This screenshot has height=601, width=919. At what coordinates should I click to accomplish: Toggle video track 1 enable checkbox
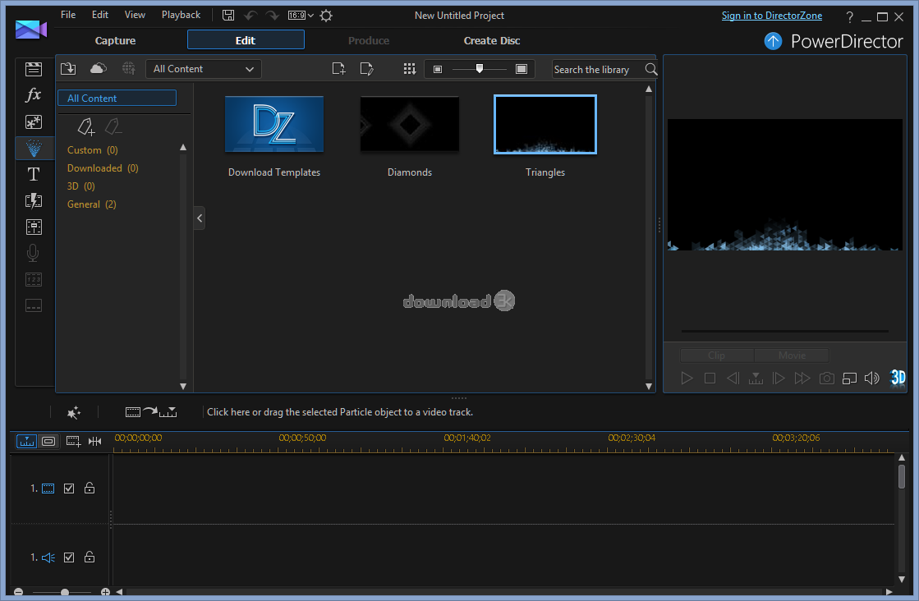pos(69,489)
